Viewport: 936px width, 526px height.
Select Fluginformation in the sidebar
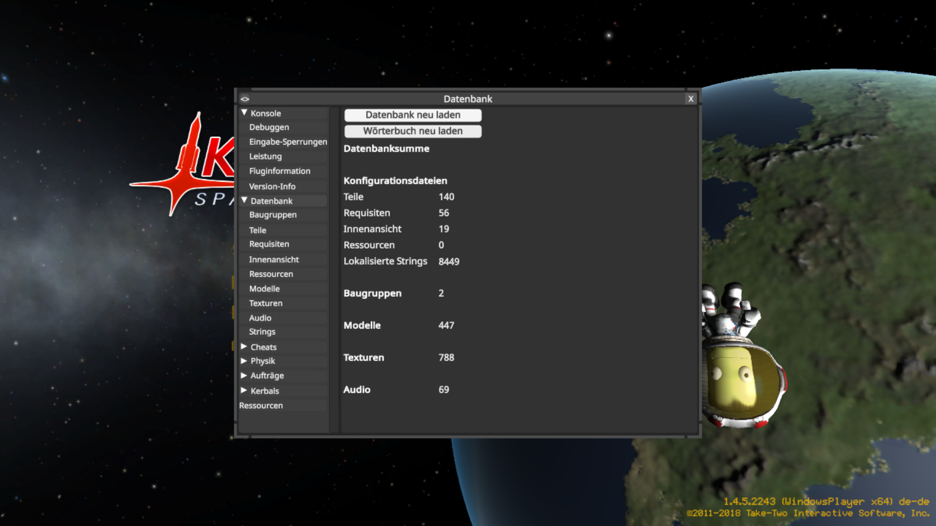point(279,171)
